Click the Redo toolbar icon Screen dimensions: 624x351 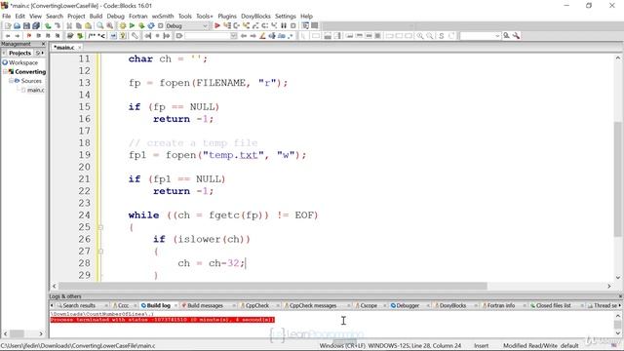[x=58, y=26]
